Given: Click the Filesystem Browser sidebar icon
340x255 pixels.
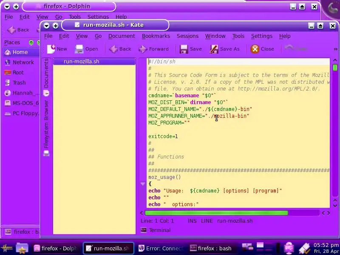Looking at the screenshot, I should click(x=46, y=153).
